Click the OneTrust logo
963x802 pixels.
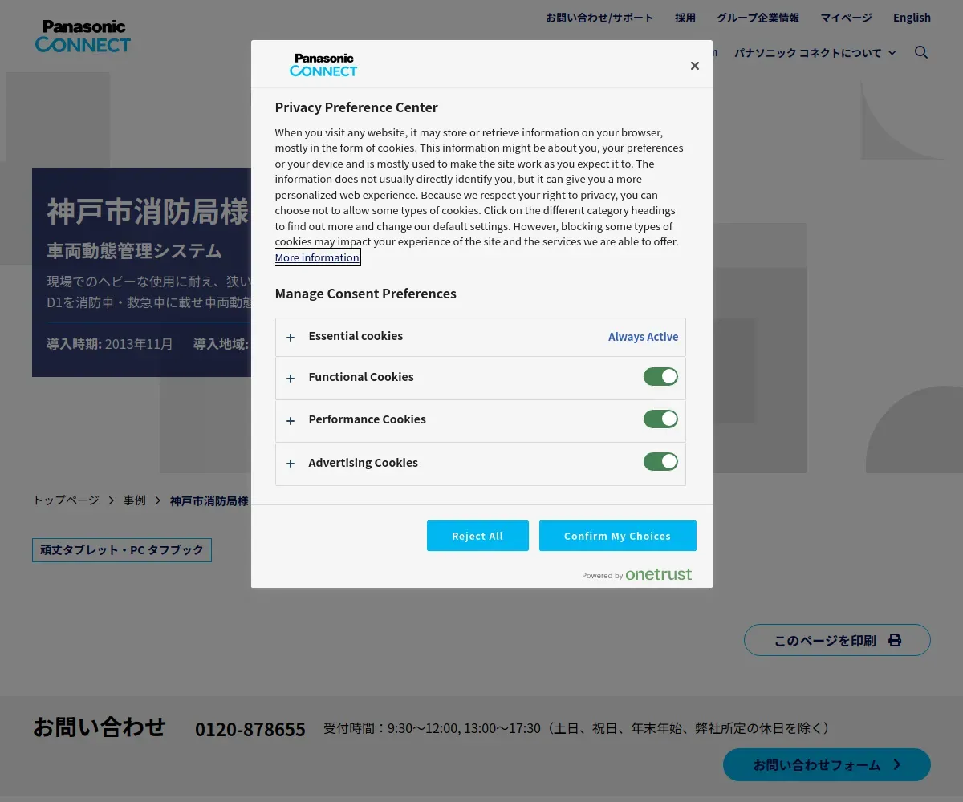click(x=659, y=574)
